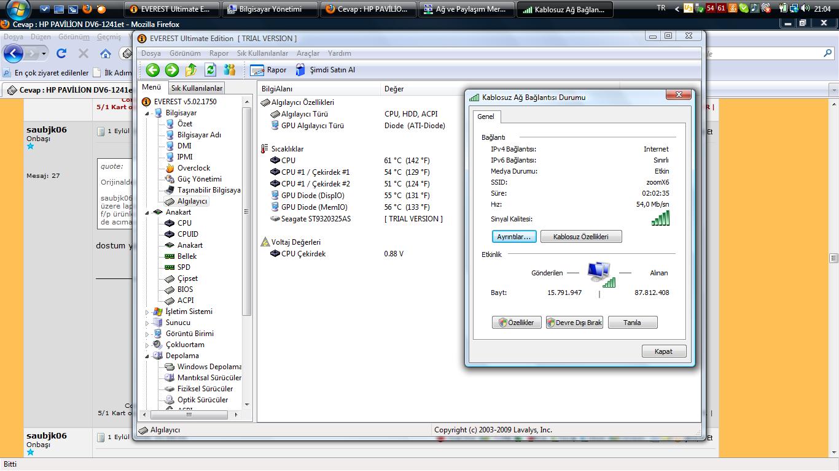Select GPU Diode (DispIO) row
839x471 pixels.
pyautogui.click(x=313, y=196)
